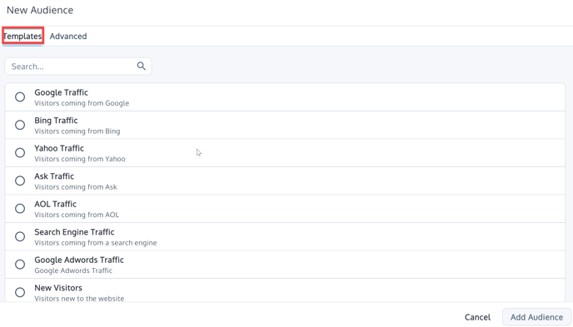Select the Google Traffic radio button
This screenshot has height=327, width=573.
20,97
